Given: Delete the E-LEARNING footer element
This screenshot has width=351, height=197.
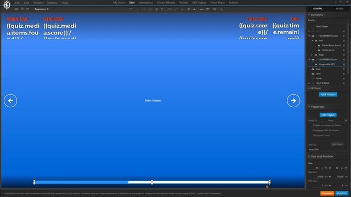Looking at the screenshot, I should coord(344,60).
